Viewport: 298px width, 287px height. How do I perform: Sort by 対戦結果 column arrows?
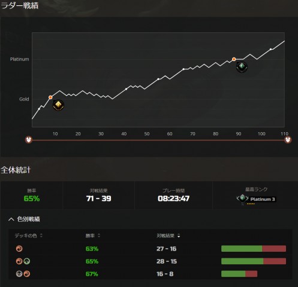(179, 236)
